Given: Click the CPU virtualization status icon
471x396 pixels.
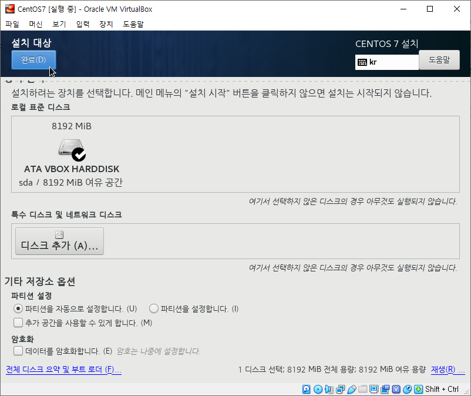Looking at the screenshot, I should [396, 389].
